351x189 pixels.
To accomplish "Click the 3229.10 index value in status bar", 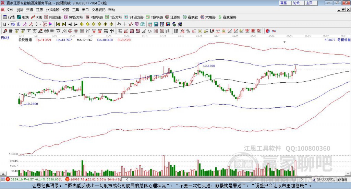I will point(16,179).
